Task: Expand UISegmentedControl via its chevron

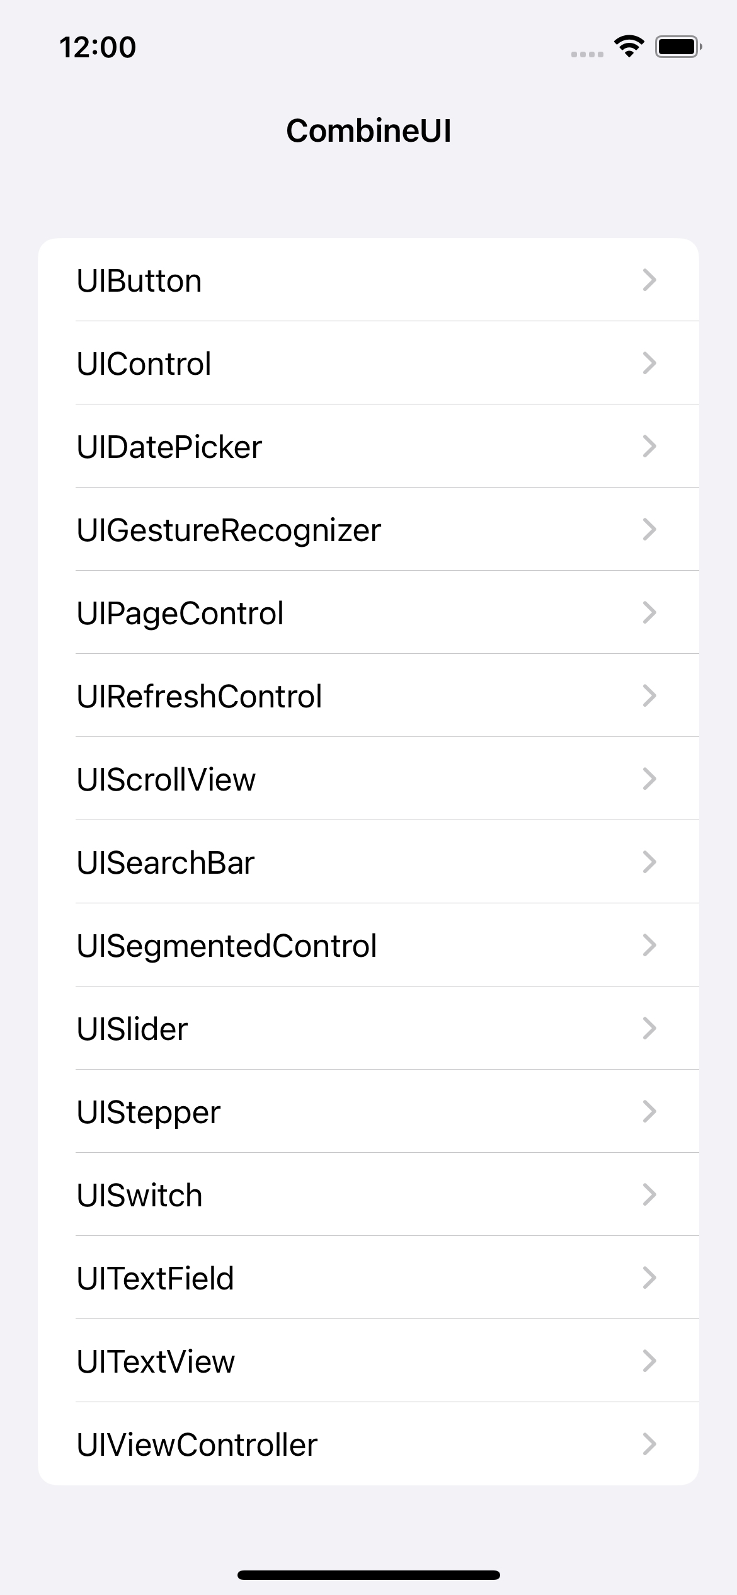Action: point(649,945)
